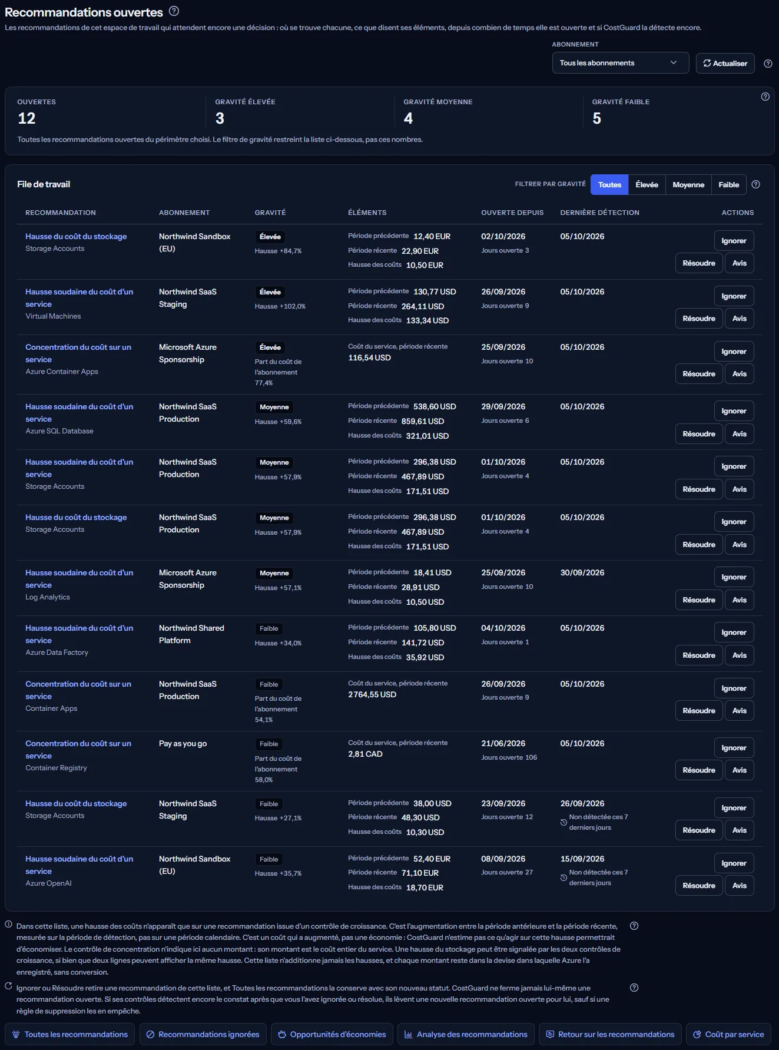Go to Retour sur les recommandations
The width and height of the screenshot is (779, 1050).
point(610,1034)
